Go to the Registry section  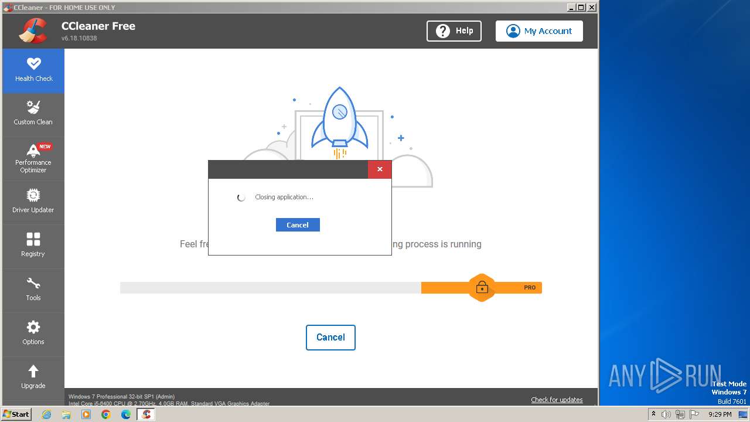pos(33,246)
